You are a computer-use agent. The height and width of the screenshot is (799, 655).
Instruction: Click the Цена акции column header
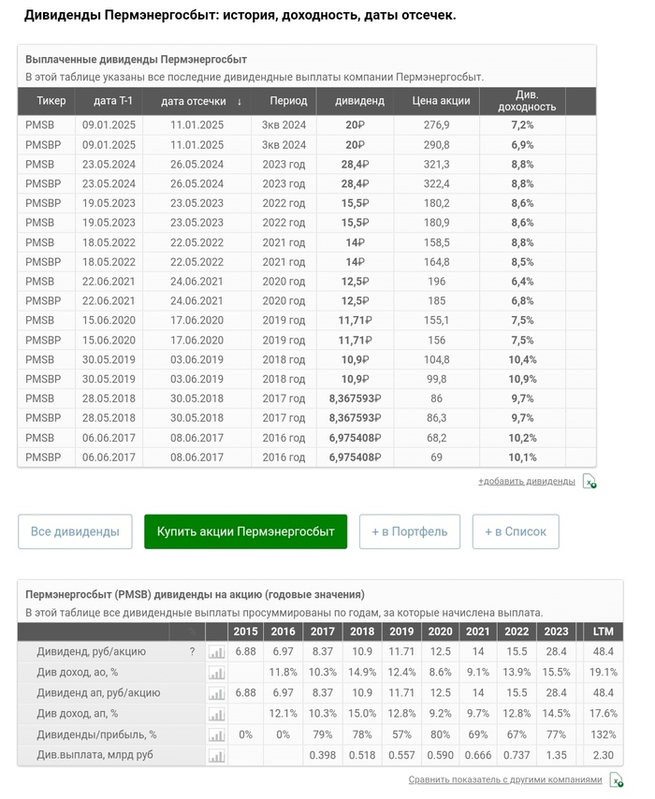(x=441, y=101)
